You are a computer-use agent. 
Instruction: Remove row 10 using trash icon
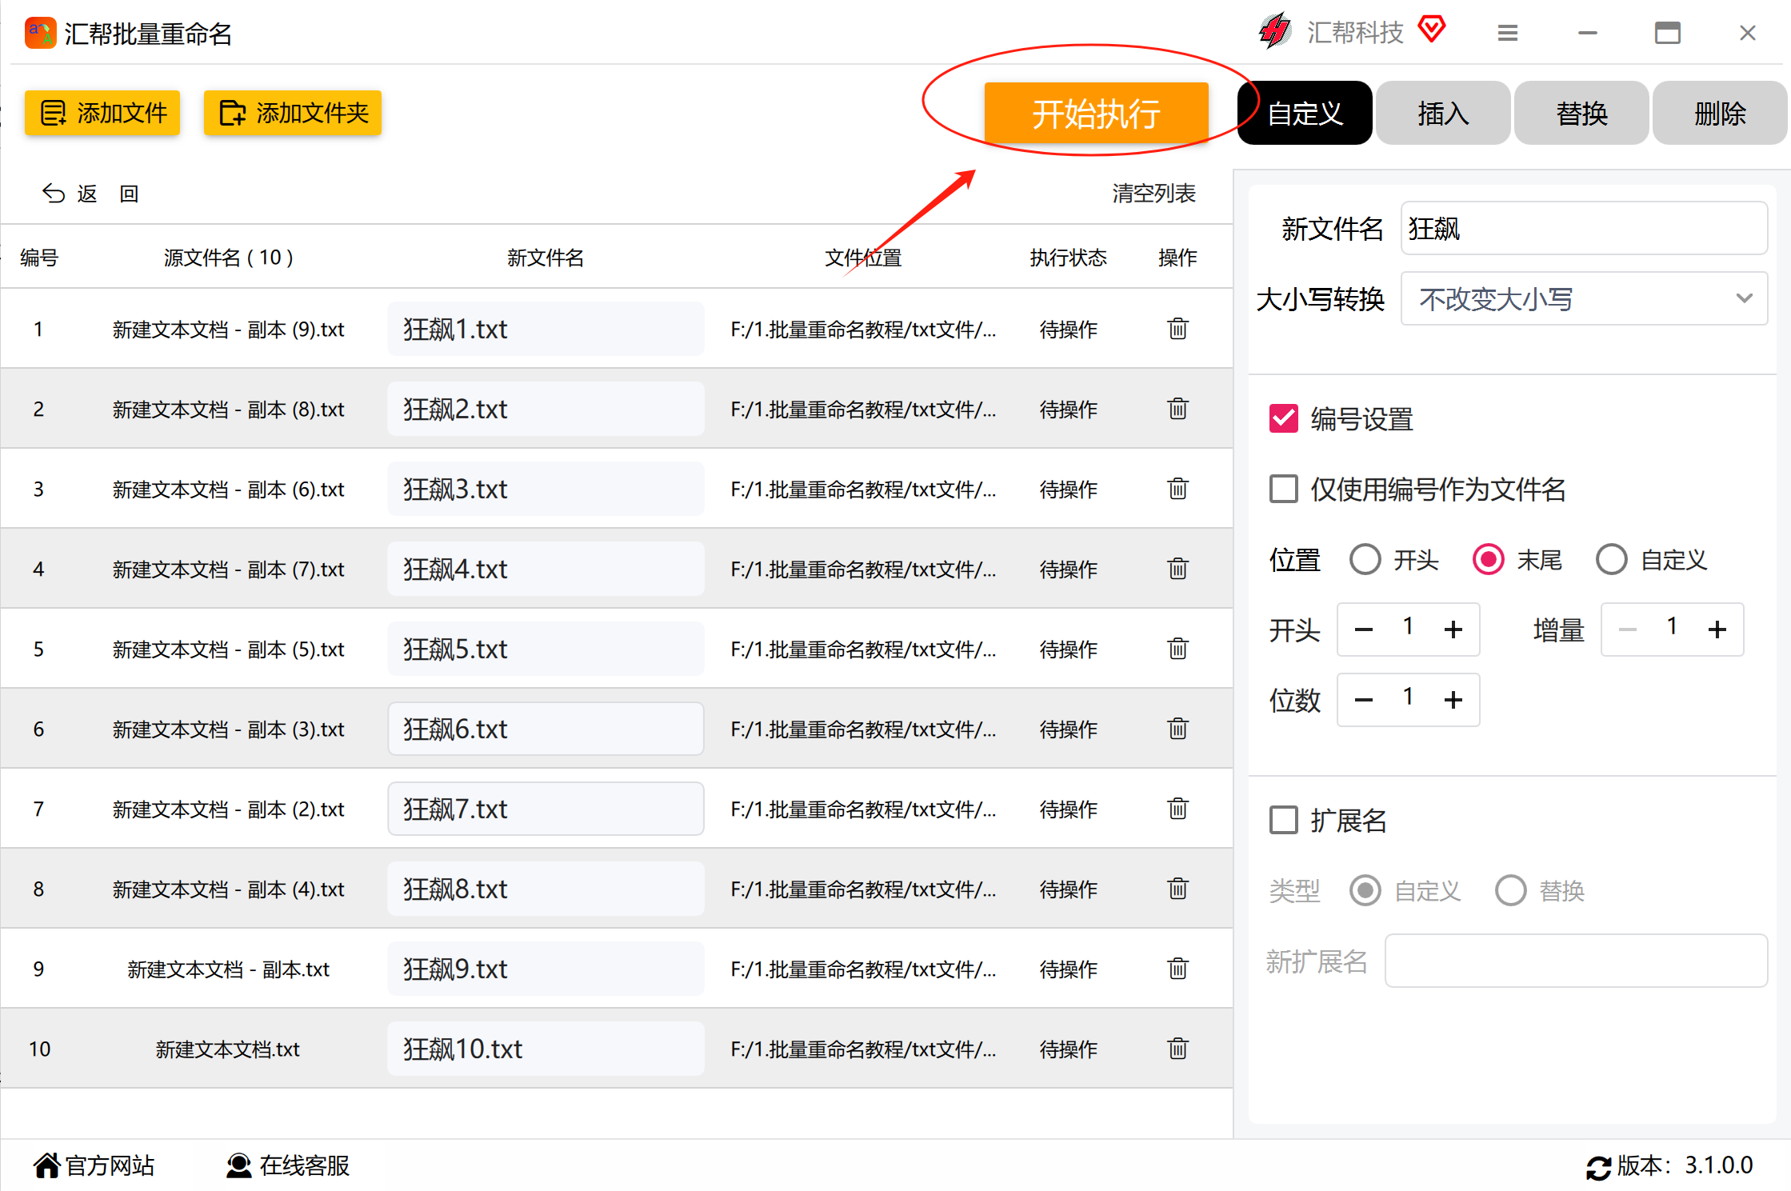pos(1177,1049)
